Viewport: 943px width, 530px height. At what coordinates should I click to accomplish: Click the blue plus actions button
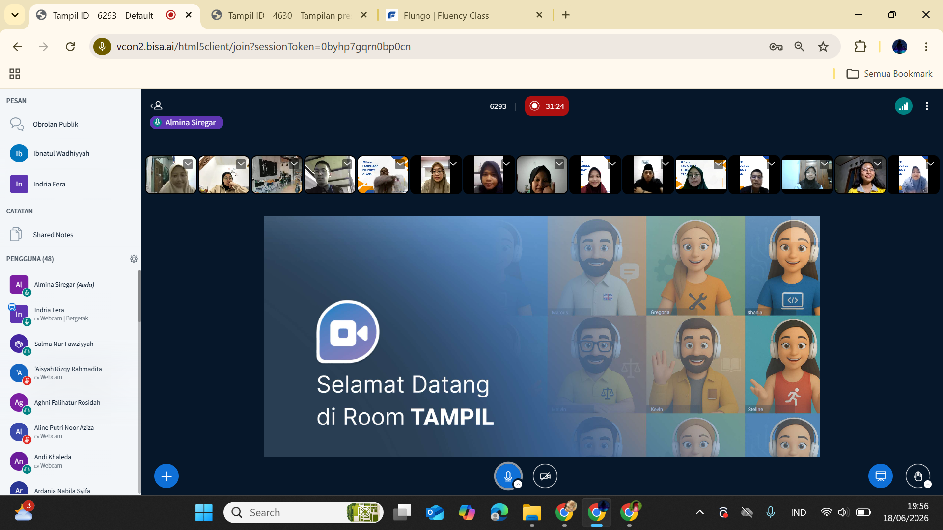(x=166, y=476)
